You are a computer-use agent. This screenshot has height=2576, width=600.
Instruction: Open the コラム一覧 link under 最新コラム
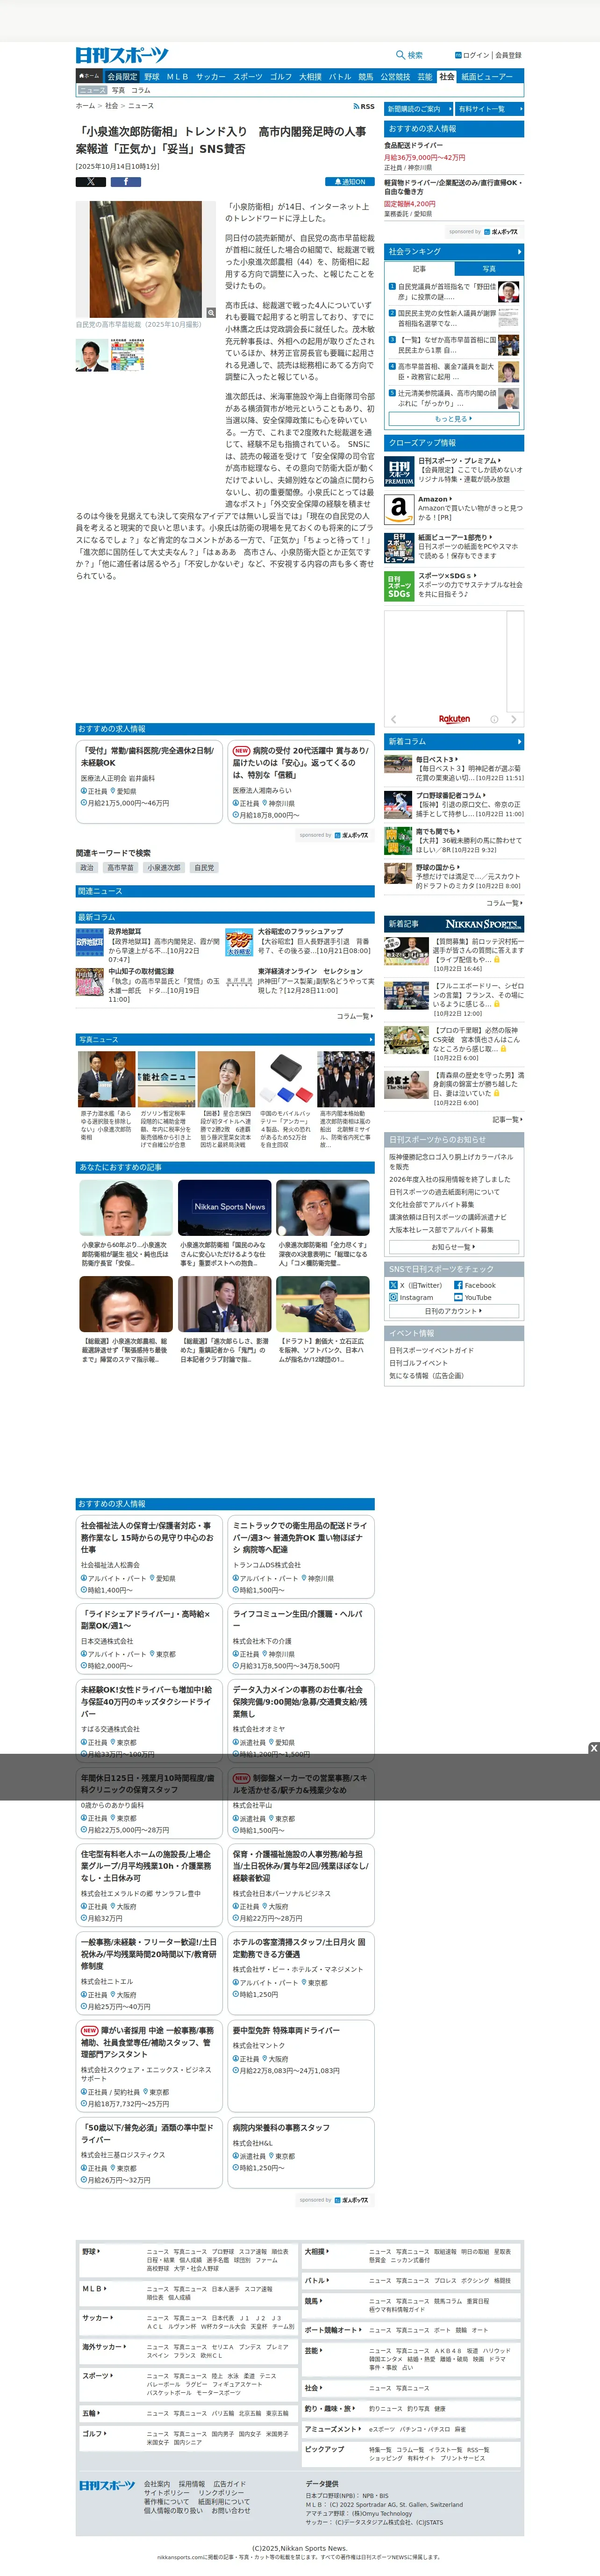click(355, 1016)
